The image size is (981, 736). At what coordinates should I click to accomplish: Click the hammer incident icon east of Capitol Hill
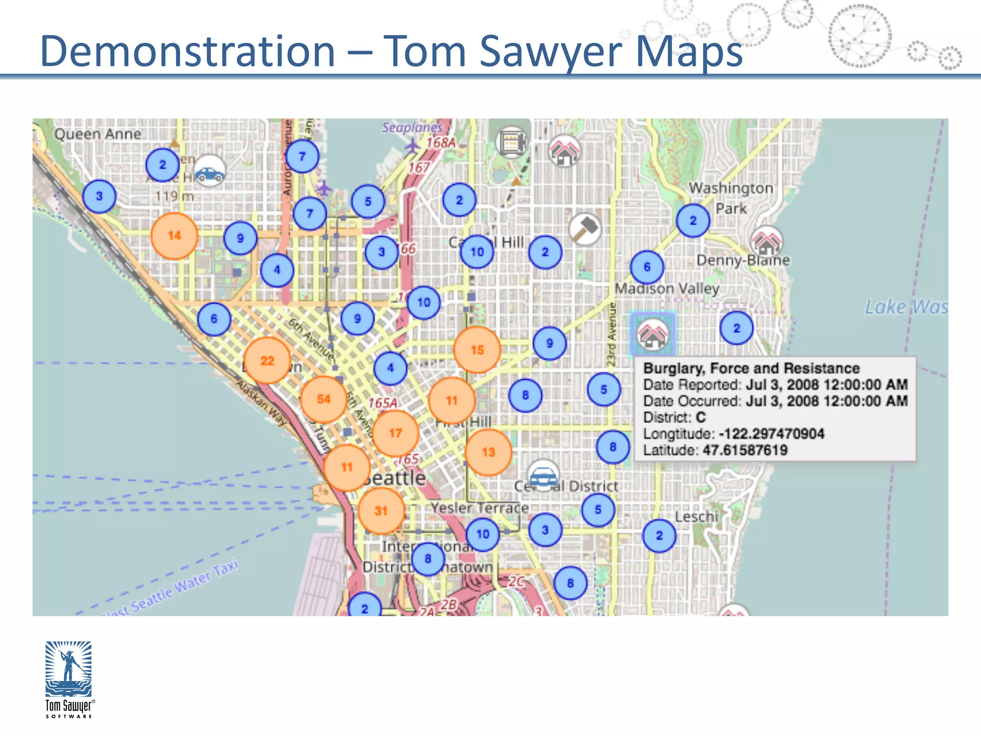[x=585, y=229]
